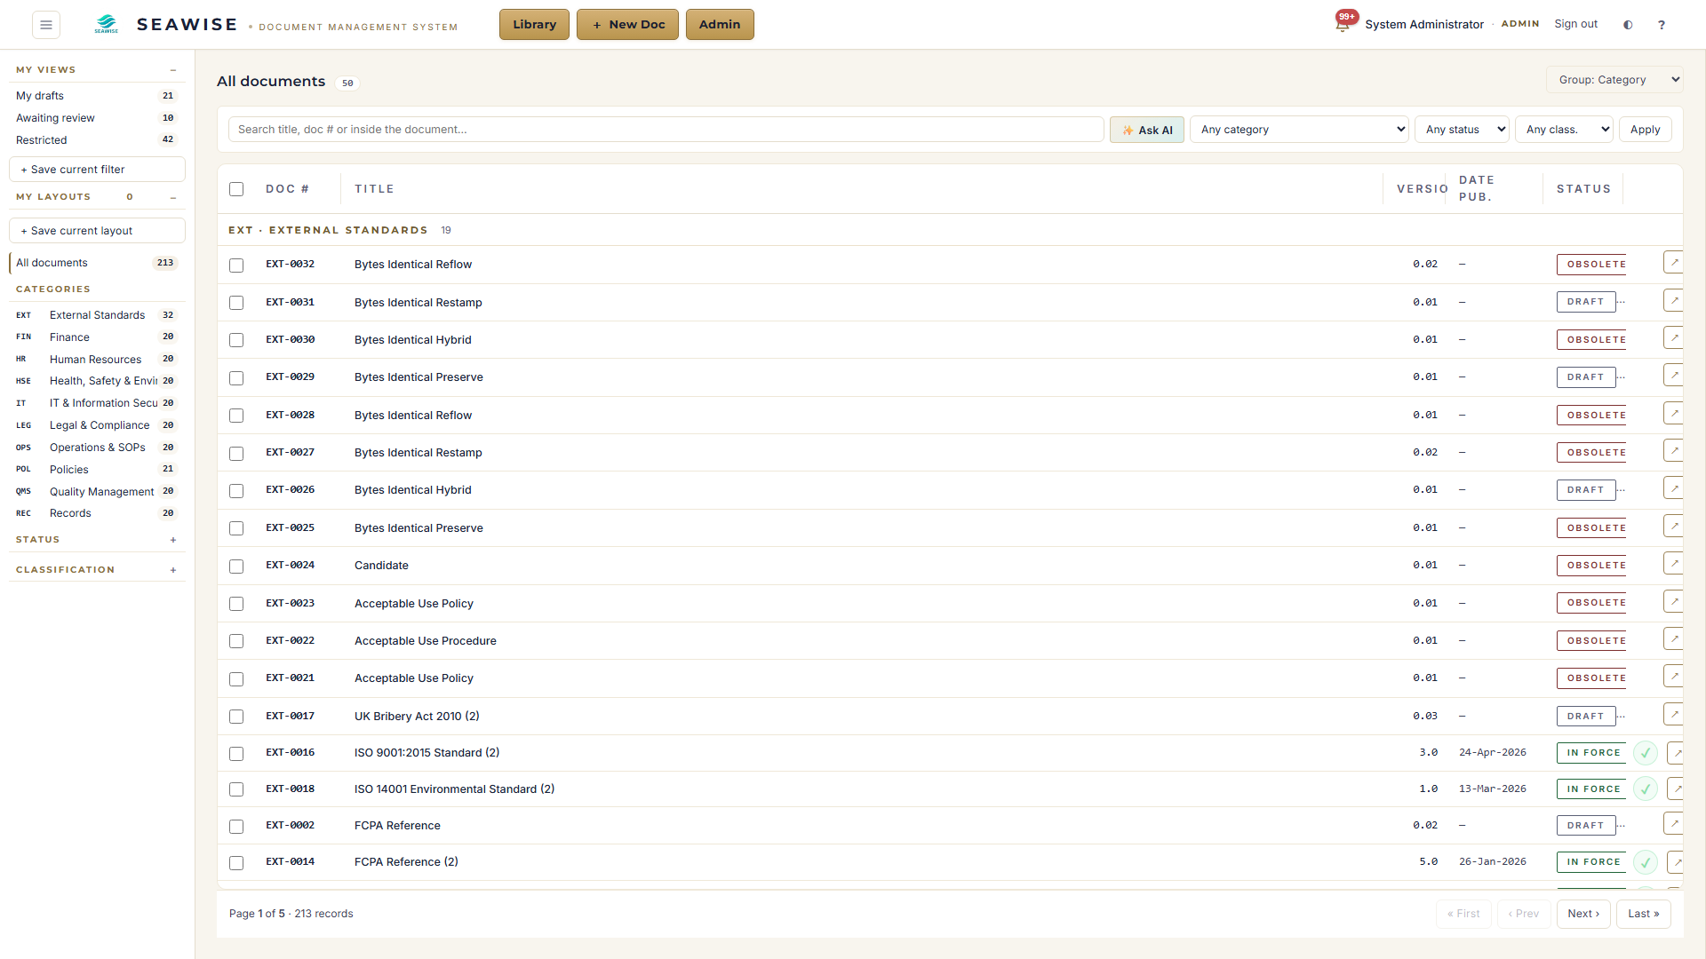This screenshot has width=1706, height=959.
Task: Open document EXT-0031 via arrow icon
Action: tap(1674, 301)
